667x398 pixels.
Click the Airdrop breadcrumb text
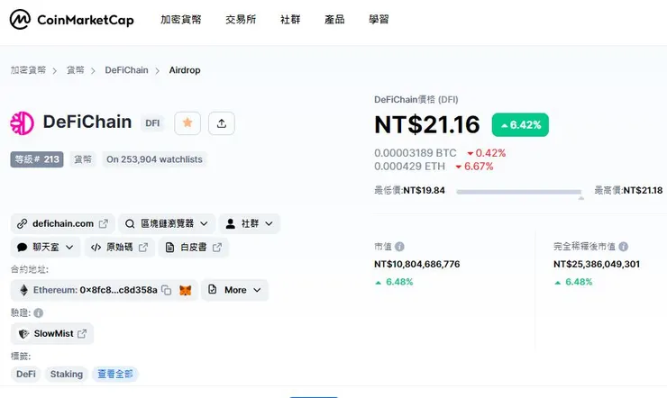[x=185, y=70]
